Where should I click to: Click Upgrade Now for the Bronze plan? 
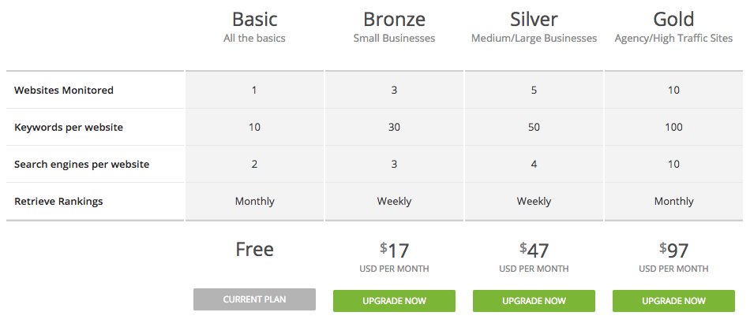coord(394,300)
